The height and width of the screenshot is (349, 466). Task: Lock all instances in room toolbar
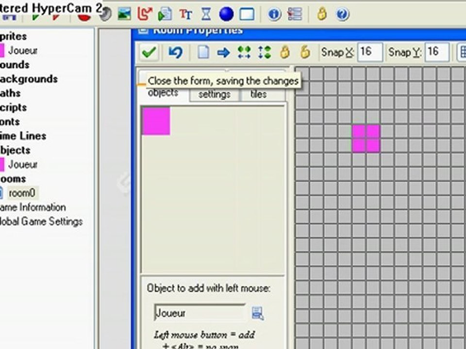(x=285, y=52)
